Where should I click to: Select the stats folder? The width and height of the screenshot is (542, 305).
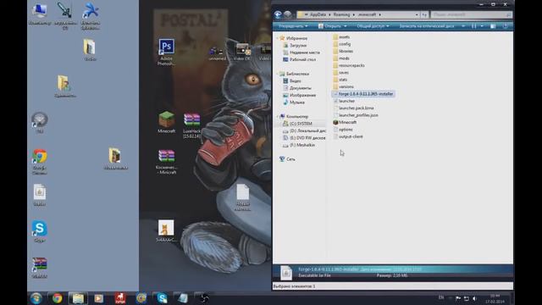point(343,80)
